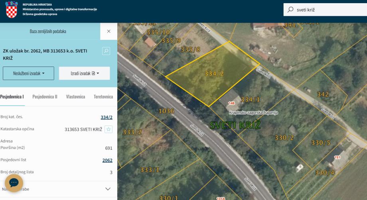Click the search magnifier icon in header
Viewport: 367px width, 200px height.
[290, 10]
